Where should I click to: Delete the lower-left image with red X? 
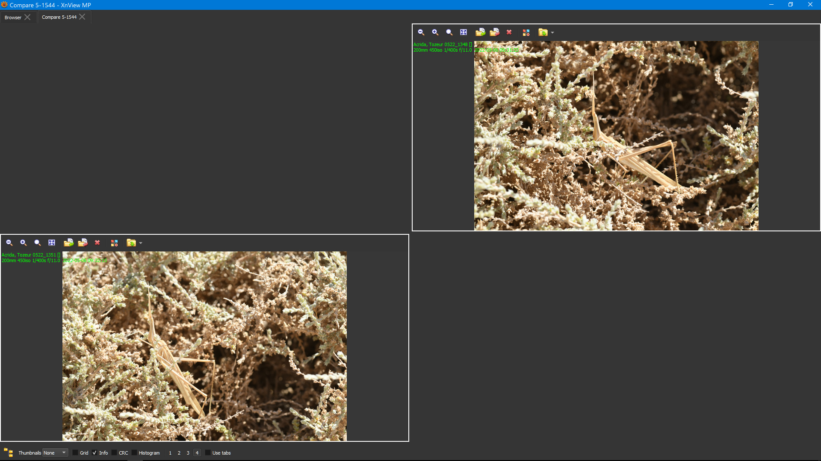coord(97,243)
